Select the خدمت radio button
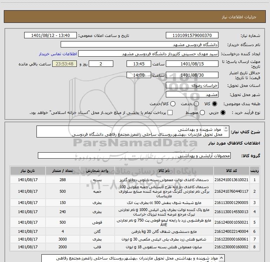Viewport: 270px width, 262px height. 196,104
